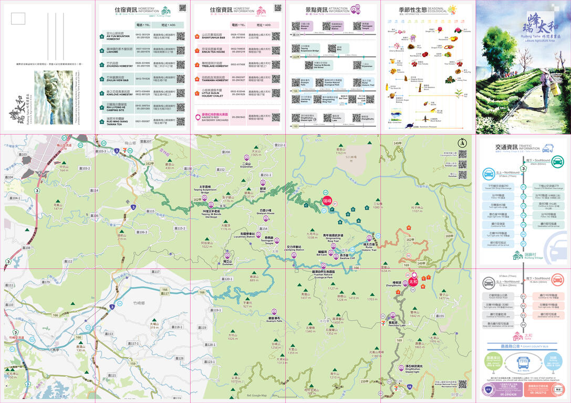The height and width of the screenshot is (403, 571).
Task: Click QR code for An Yun Mountain Homestay
Action: click(x=180, y=36)
